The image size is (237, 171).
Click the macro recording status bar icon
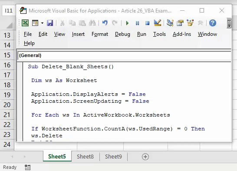pos(27,168)
